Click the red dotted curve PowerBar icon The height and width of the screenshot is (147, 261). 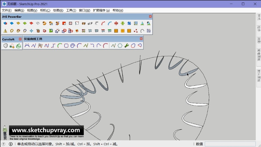[x=103, y=23]
